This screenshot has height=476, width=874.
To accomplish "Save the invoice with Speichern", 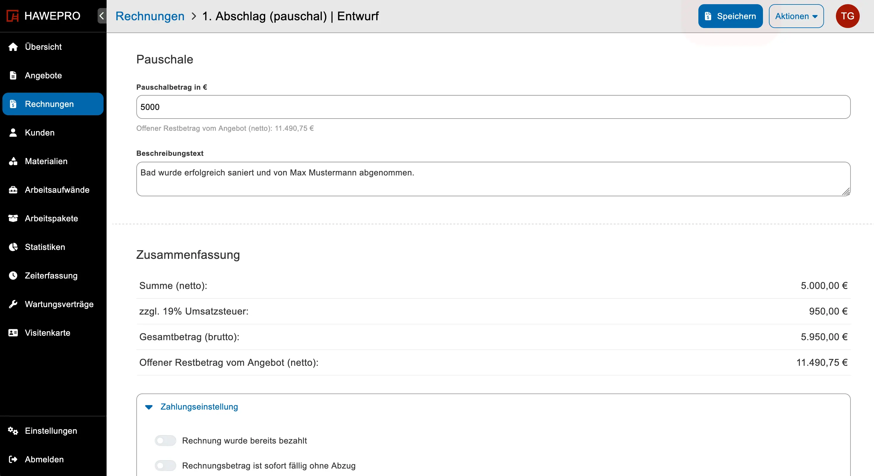I will click(730, 16).
